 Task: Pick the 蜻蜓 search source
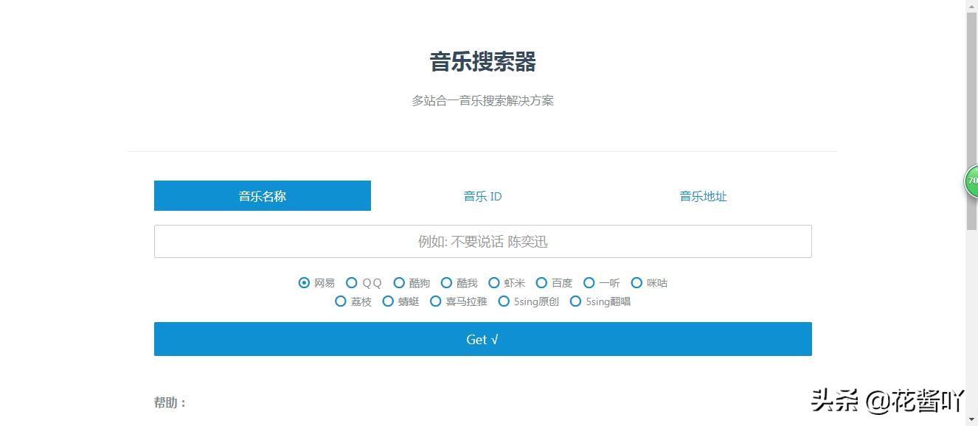pyautogui.click(x=388, y=301)
